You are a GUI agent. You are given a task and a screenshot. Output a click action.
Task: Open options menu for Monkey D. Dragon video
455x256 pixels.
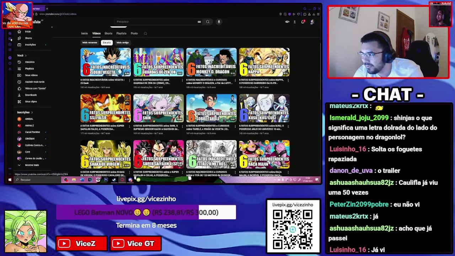[235, 80]
